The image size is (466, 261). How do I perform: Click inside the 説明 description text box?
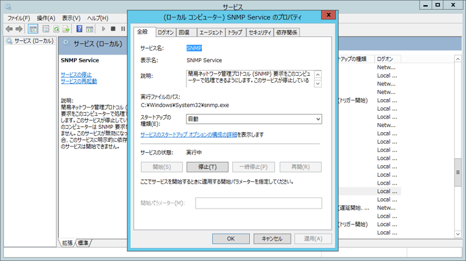coord(250,78)
